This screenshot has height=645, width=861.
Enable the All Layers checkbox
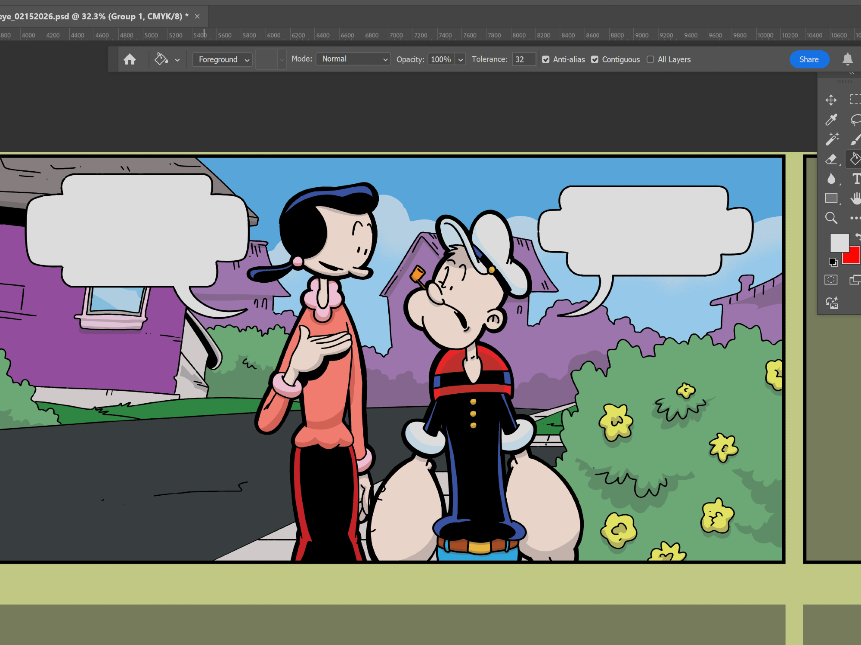pyautogui.click(x=650, y=60)
